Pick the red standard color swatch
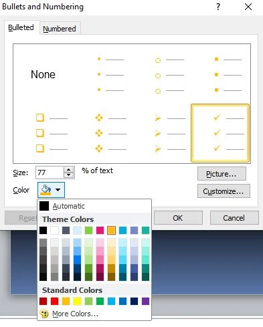Image resolution: width=263 pixels, height=327 pixels. click(55, 302)
